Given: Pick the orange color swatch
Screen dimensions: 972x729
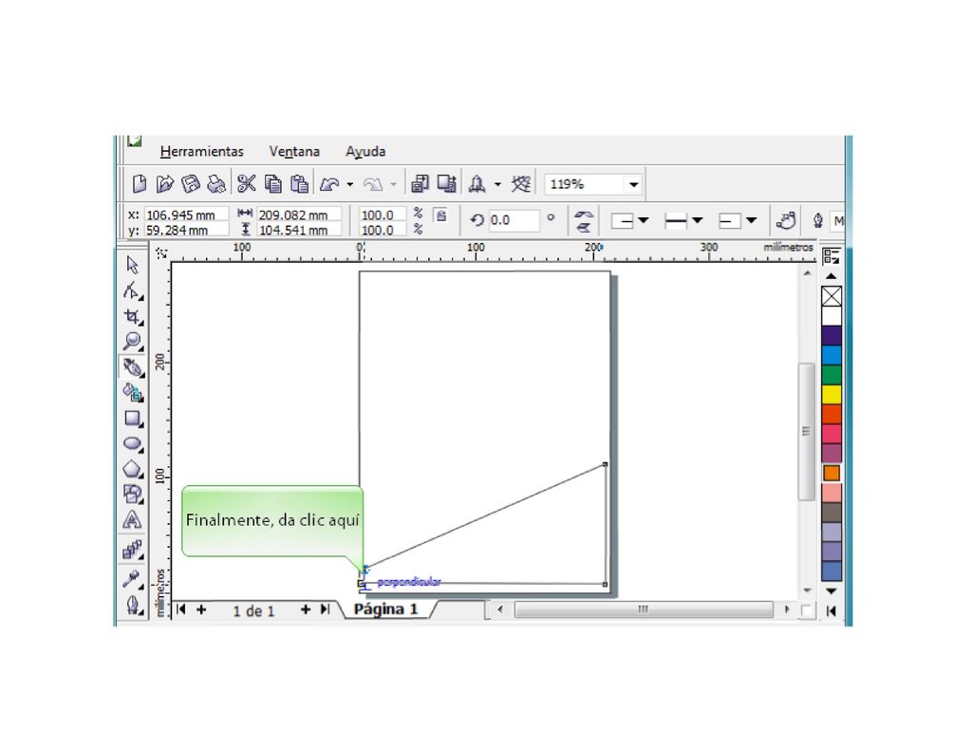Looking at the screenshot, I should [832, 473].
